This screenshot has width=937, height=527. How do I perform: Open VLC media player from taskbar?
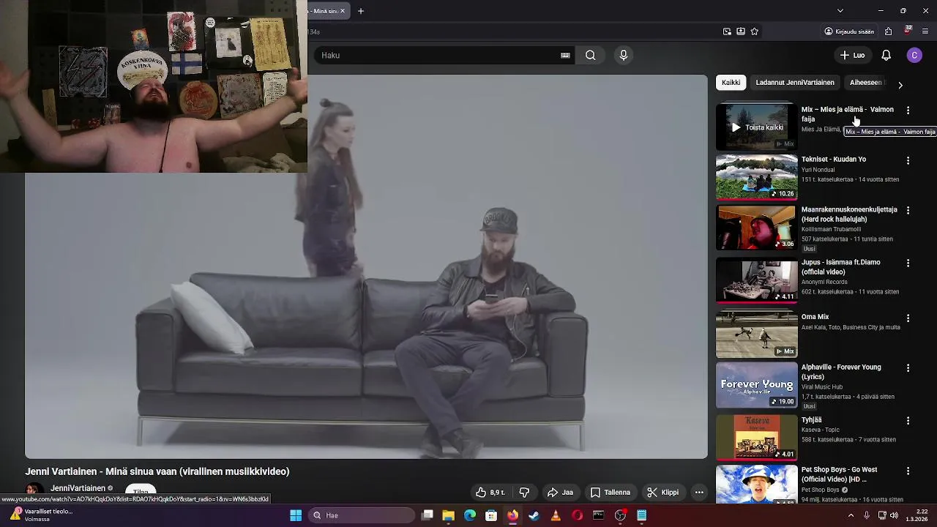pos(556,515)
